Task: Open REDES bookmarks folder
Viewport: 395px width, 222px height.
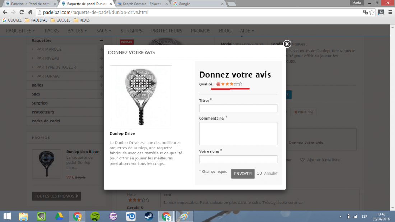Action: click(82, 20)
